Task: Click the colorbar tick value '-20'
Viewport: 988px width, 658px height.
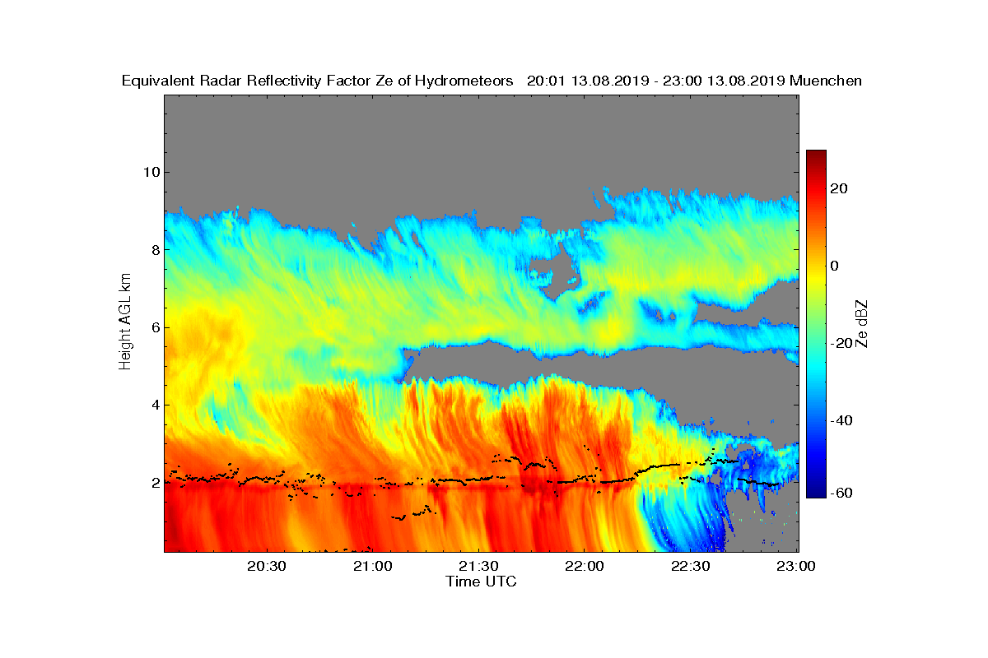Action: pos(843,343)
